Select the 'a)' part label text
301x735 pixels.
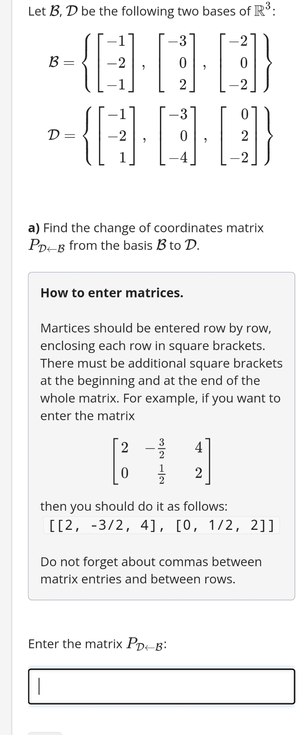click(36, 228)
